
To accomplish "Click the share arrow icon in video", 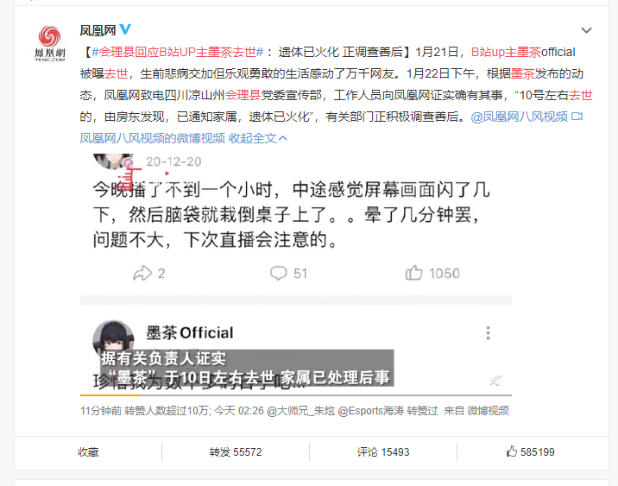I will (x=142, y=273).
